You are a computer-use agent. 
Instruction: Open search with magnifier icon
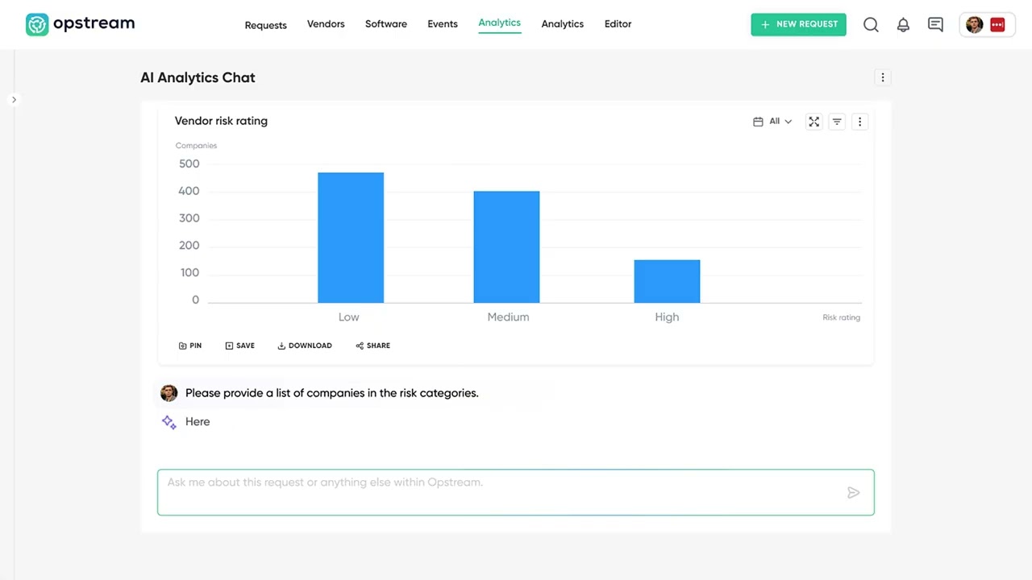(x=871, y=25)
